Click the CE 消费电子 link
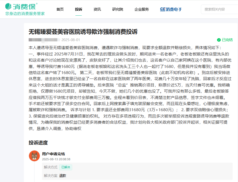Image resolution: width=238 pixels, height=182 pixels. (171, 9)
